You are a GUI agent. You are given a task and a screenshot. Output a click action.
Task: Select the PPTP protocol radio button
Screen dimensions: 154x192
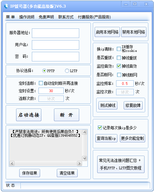(x=44, y=71)
